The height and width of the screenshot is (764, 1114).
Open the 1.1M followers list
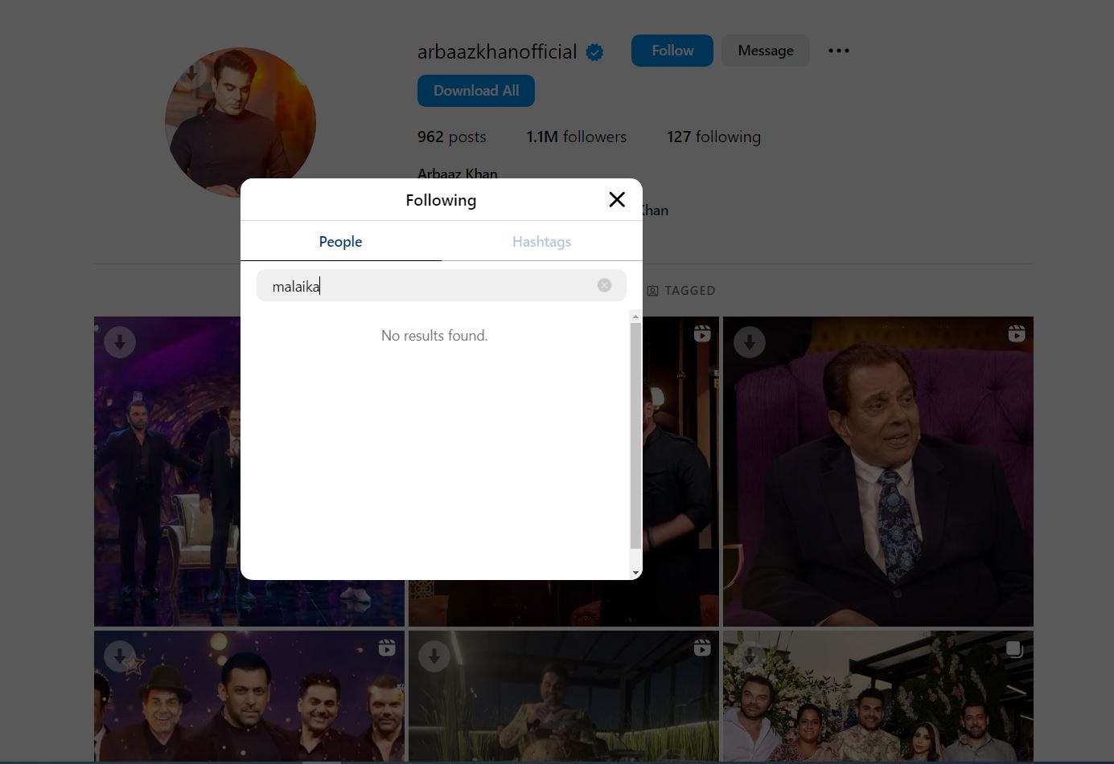point(577,137)
